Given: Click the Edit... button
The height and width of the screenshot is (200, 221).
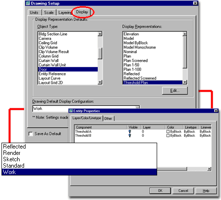Looking at the screenshot, I should [175, 91].
